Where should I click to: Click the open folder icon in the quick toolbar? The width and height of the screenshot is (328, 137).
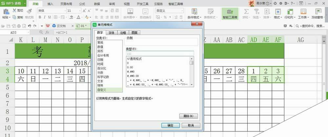[3, 26]
